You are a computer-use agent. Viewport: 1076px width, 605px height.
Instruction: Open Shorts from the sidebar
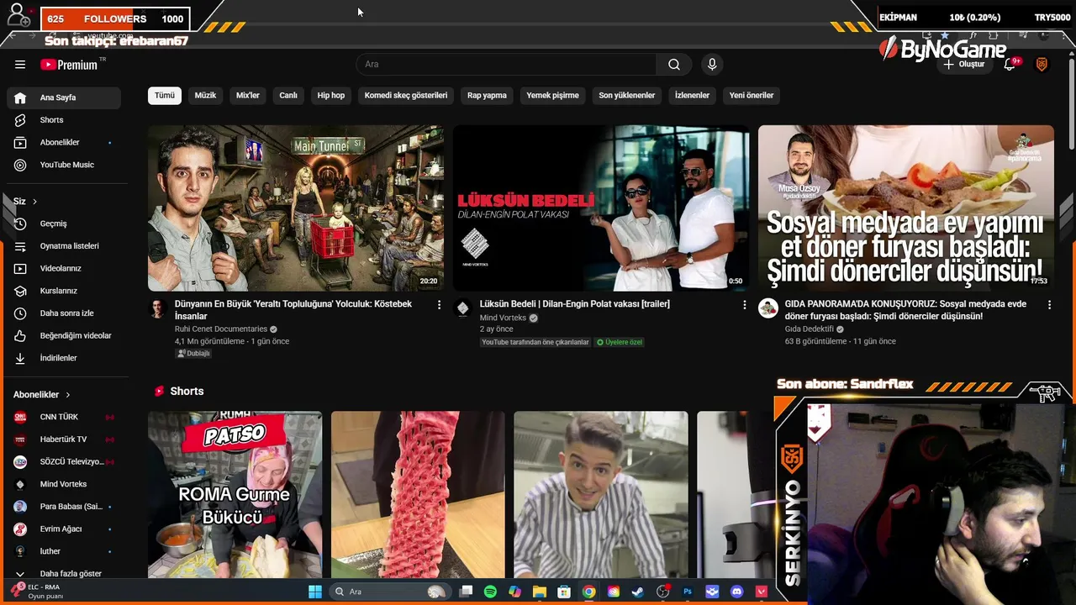(64, 120)
